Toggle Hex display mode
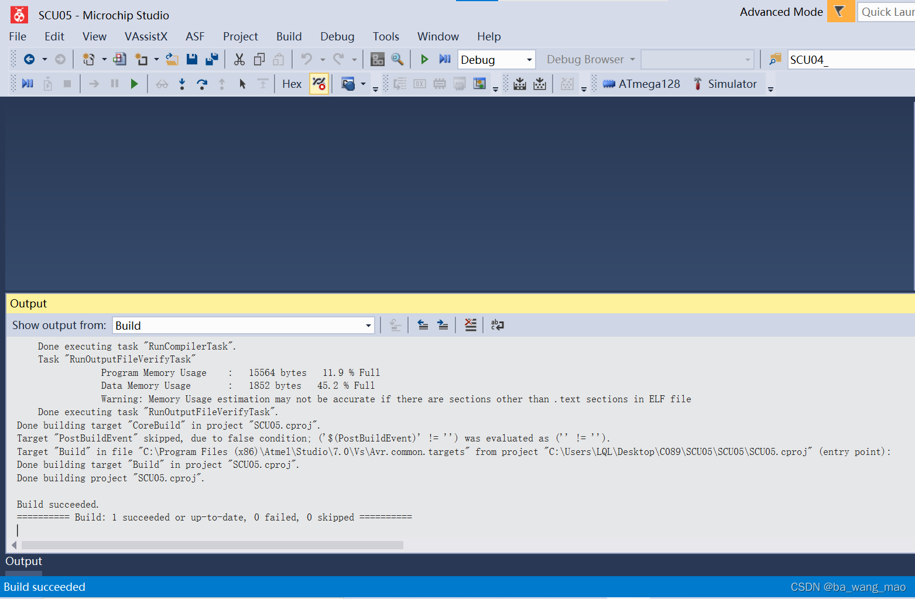Screen dimensions: 915x599 pyautogui.click(x=291, y=84)
